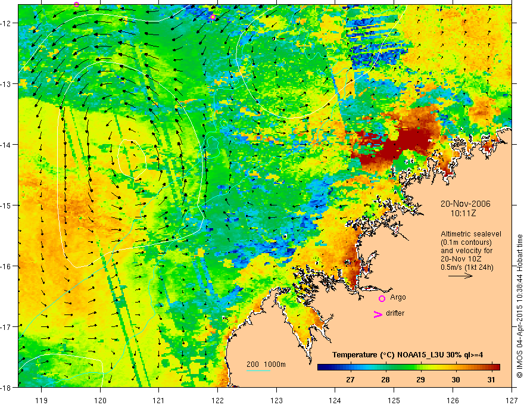Viewport: 524px width, 405px height.
Task: Click the '0.5m/s (1kt 24h)' scale label
Action: 467,267
